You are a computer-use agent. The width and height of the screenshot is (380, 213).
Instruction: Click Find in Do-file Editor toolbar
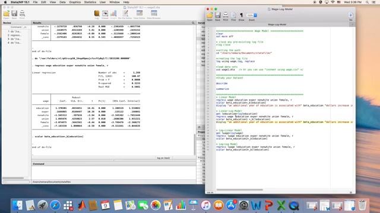pos(233,17)
